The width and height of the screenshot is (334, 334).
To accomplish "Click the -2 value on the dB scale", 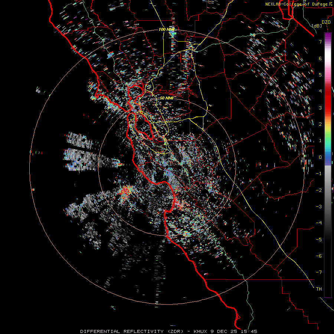I will click(x=319, y=190).
